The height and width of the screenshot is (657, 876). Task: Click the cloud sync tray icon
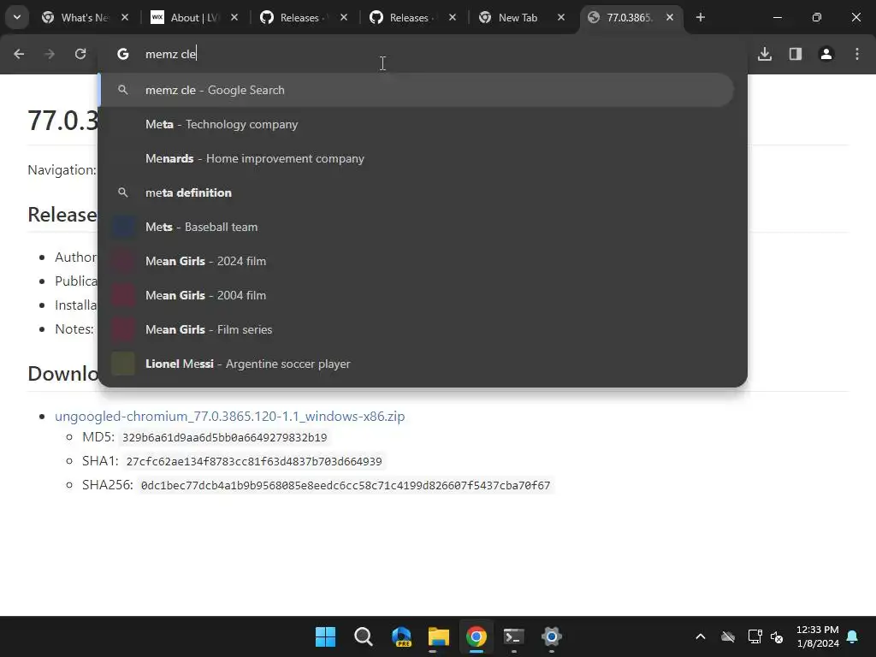pos(728,636)
